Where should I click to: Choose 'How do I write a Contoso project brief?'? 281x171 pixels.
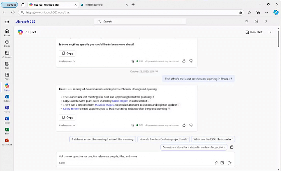[163, 139]
